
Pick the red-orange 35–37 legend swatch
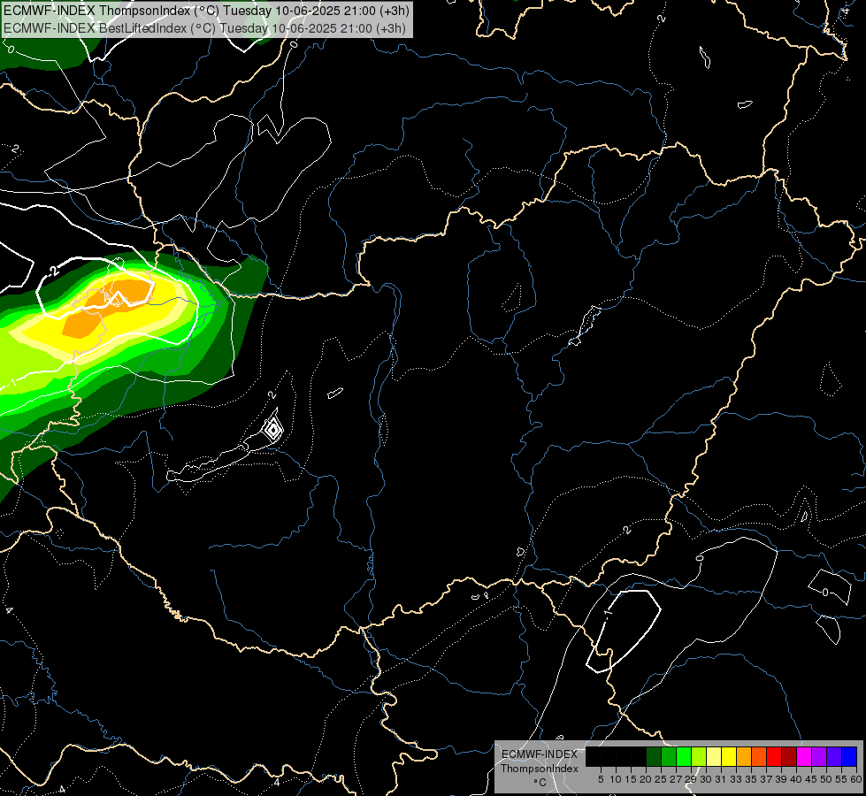(759, 756)
